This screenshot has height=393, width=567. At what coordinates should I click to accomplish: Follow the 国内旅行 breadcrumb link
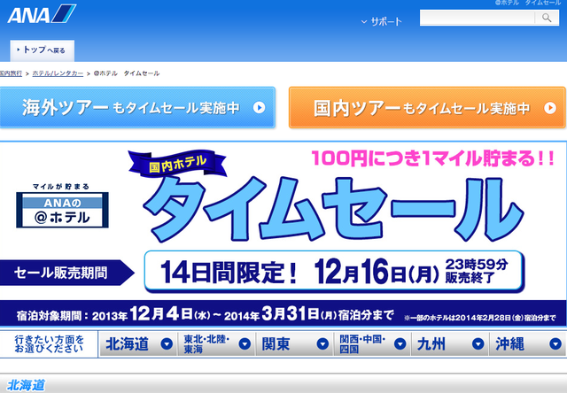pos(11,73)
